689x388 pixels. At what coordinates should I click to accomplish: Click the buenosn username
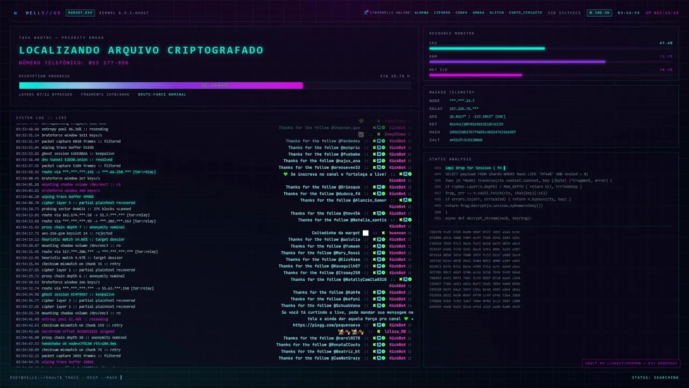397,233
